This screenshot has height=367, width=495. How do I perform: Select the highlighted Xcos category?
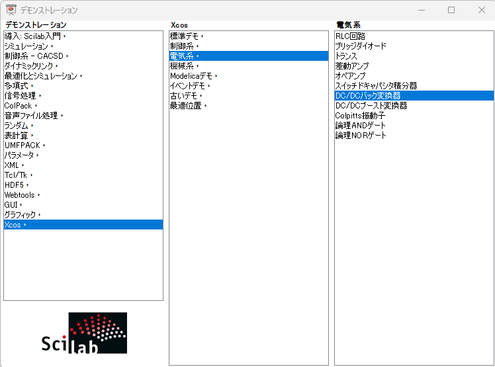coord(83,225)
